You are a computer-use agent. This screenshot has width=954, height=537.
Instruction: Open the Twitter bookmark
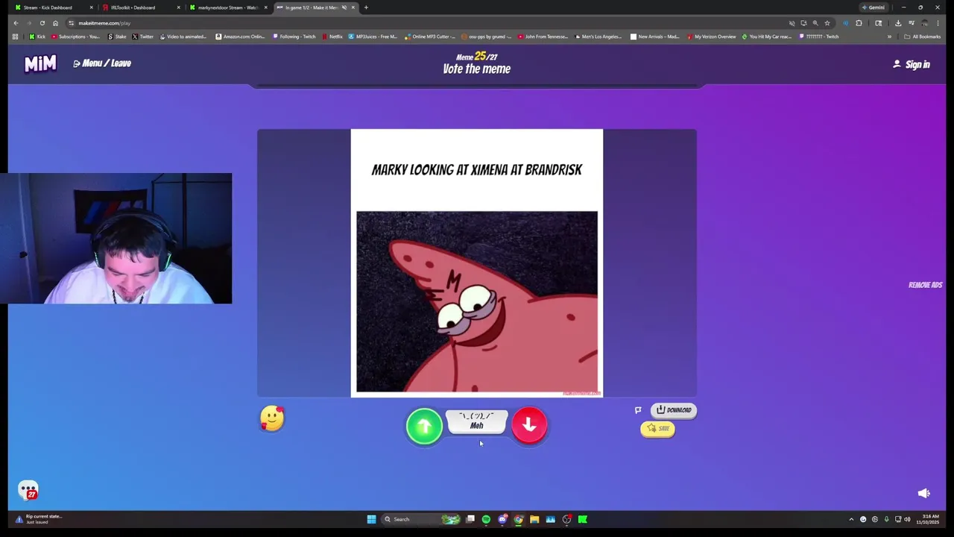point(142,37)
